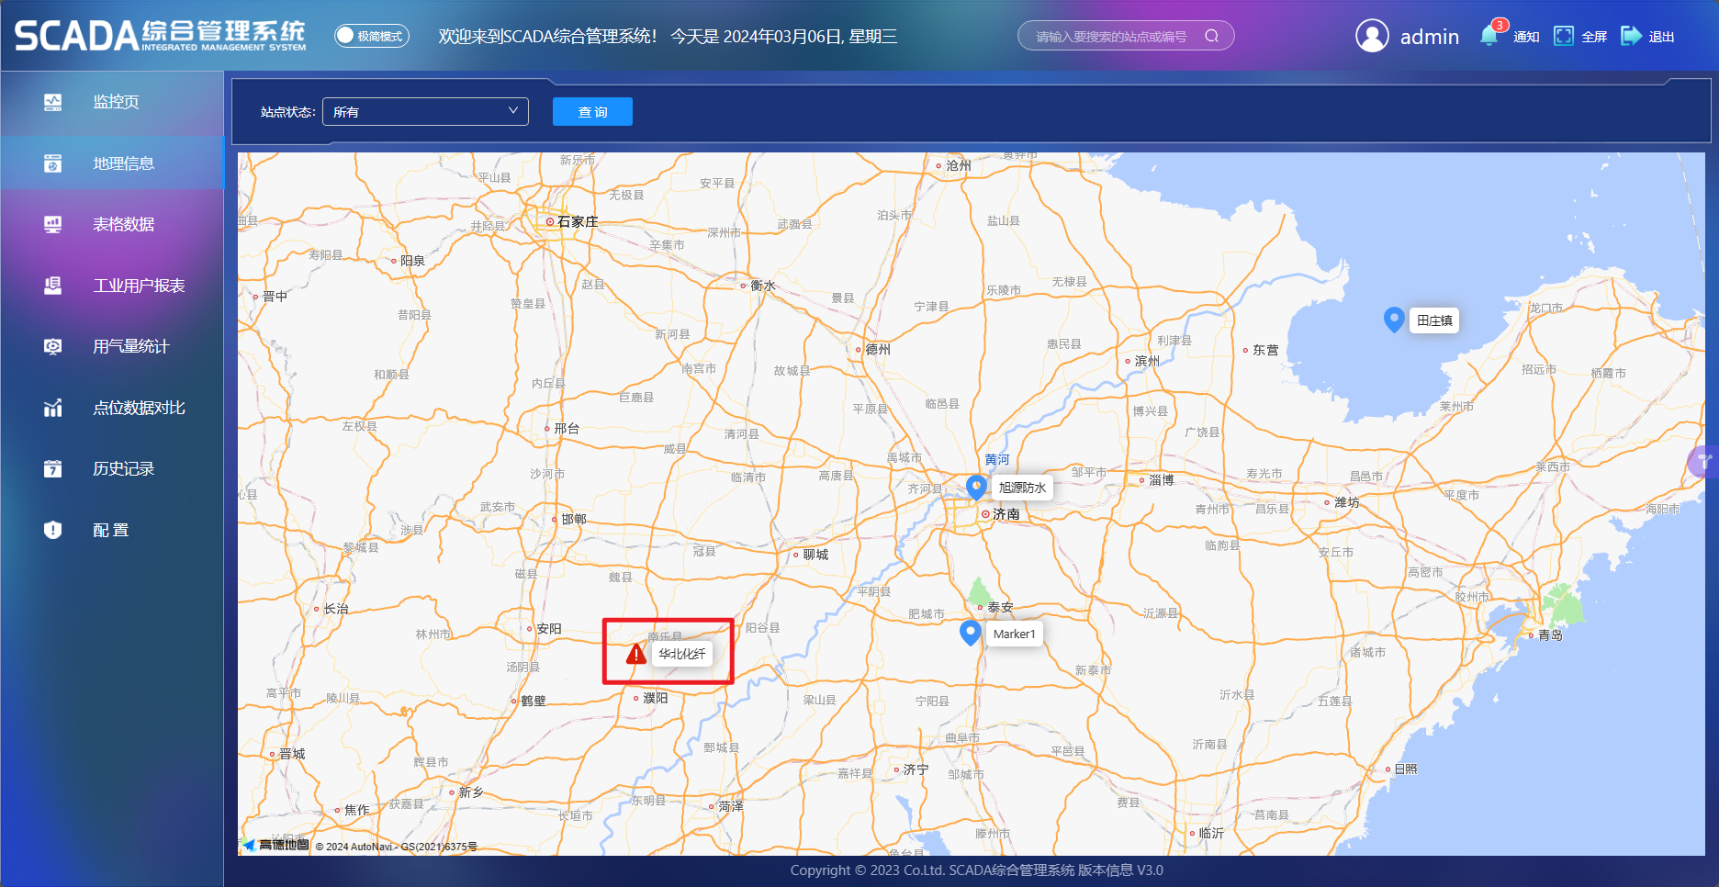Viewport: 1719px width, 887px height.
Task: Click 济南 city label on map
Action: click(x=1006, y=514)
